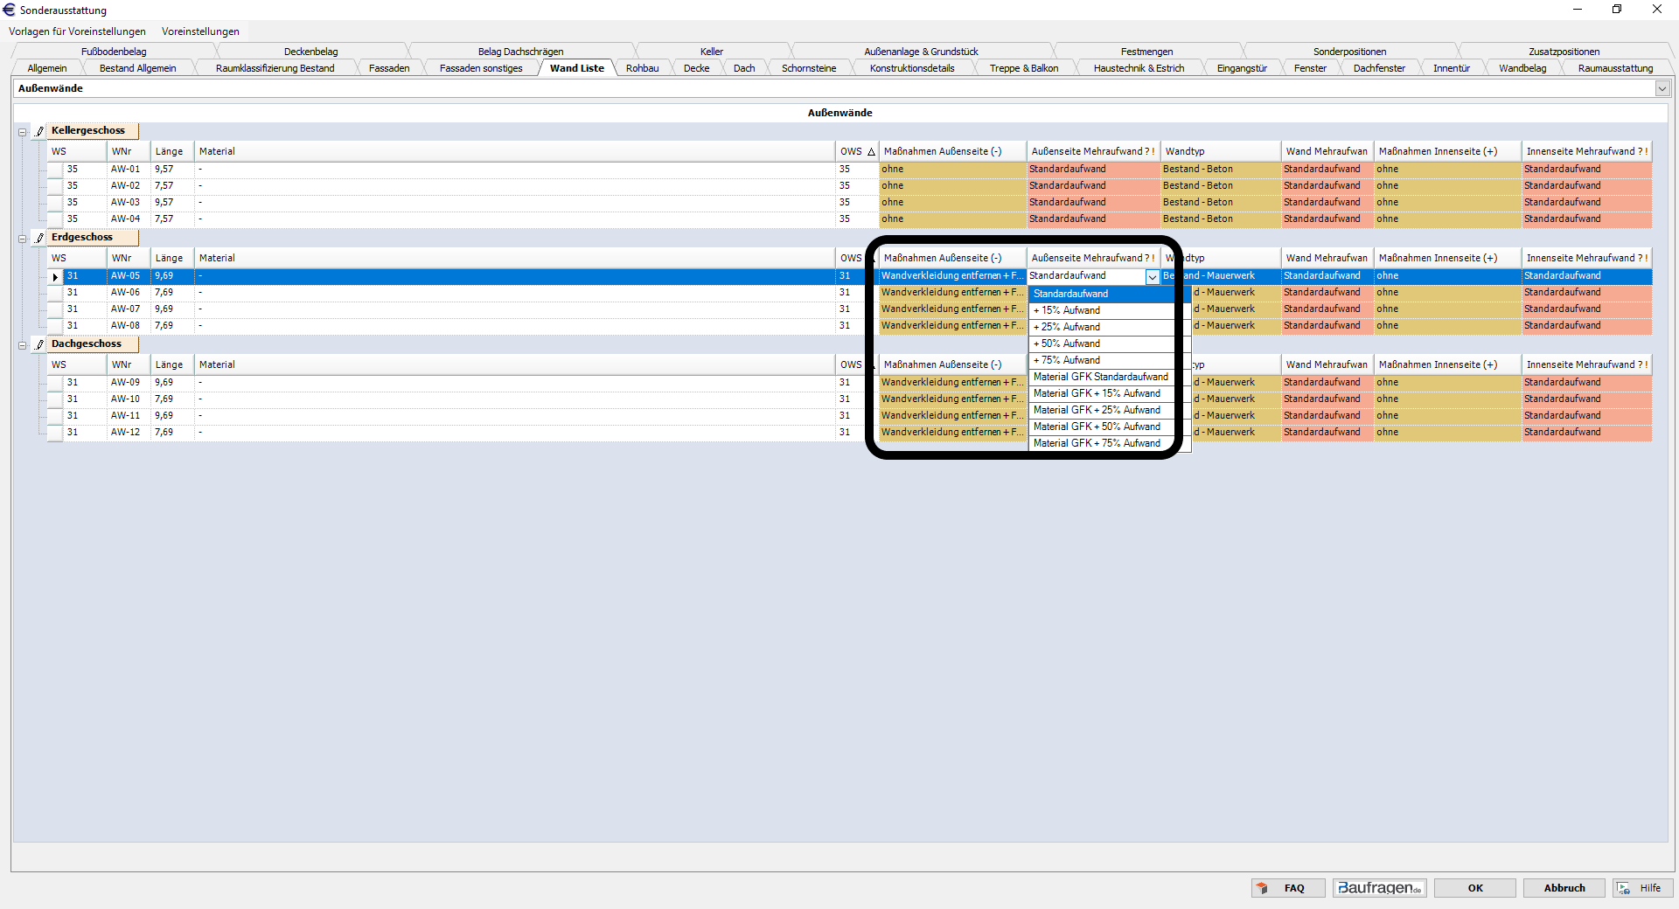Open Hilfe using the help icon

point(1624,888)
